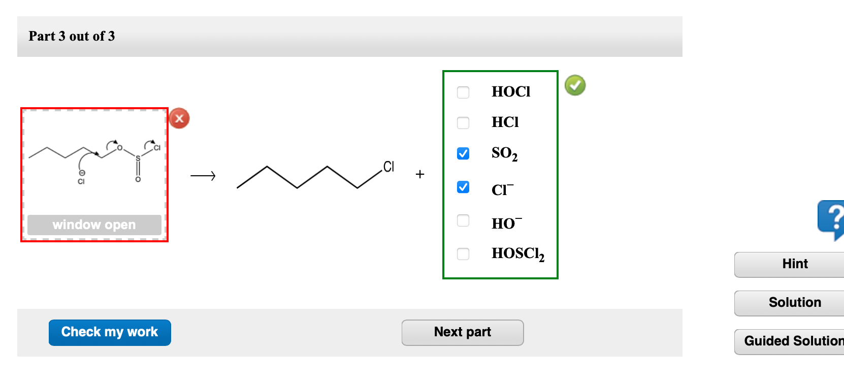This screenshot has height=382, width=844.
Task: Check the HOSCl2 answer option
Action: pos(463,253)
